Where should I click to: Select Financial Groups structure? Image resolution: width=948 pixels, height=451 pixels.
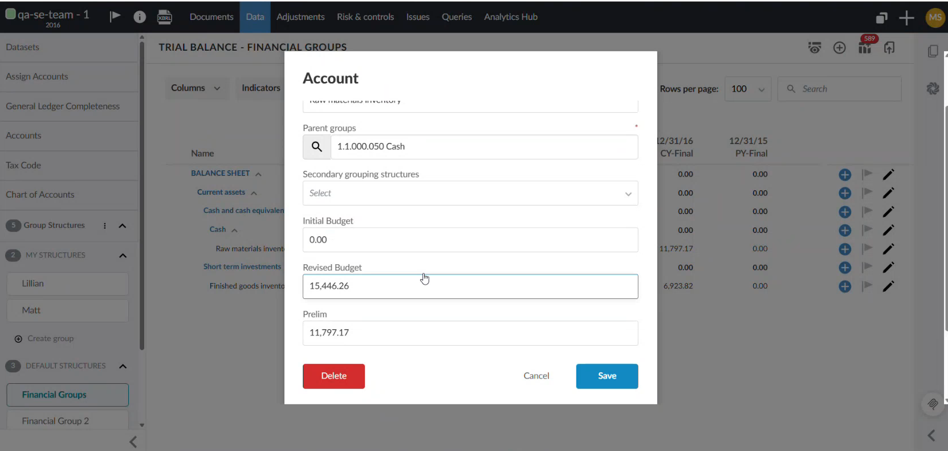[x=68, y=395]
